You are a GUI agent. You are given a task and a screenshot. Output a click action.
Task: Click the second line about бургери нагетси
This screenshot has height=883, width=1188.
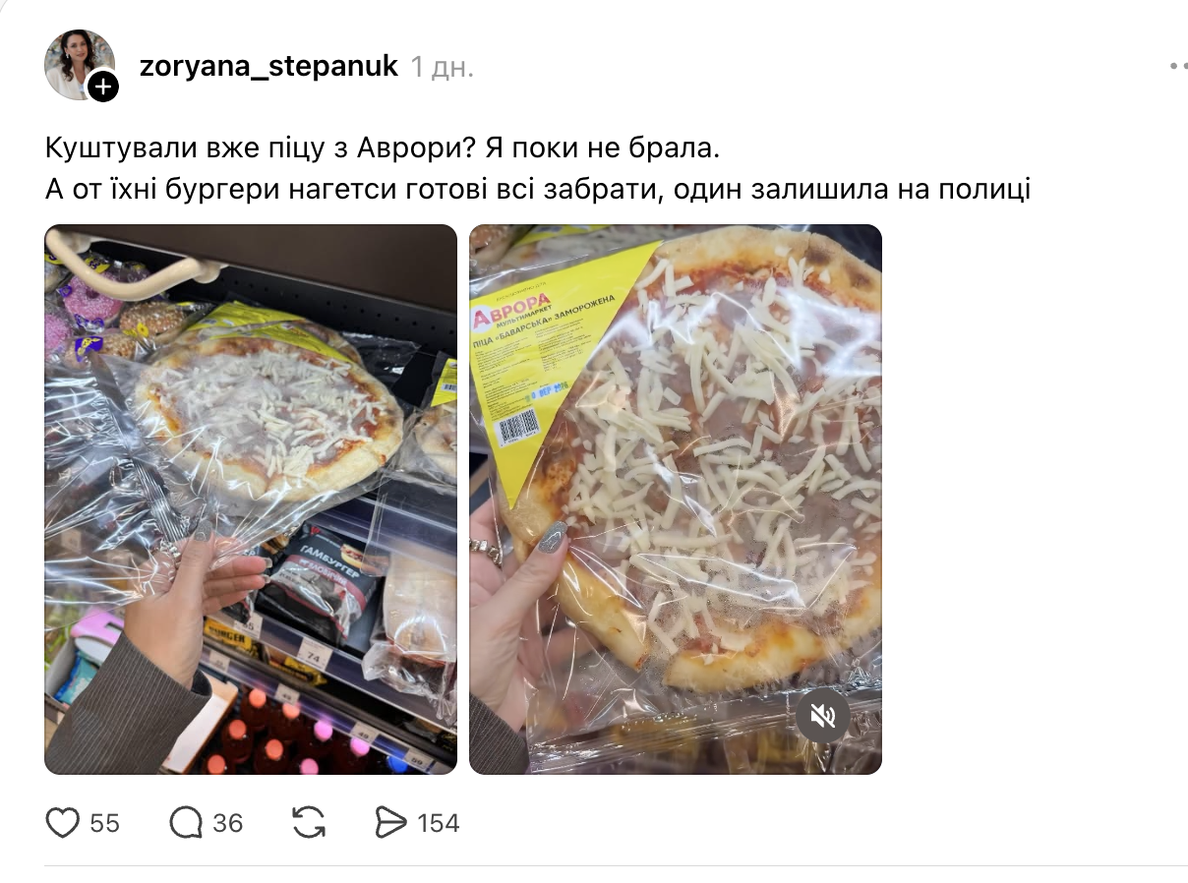[537, 187]
